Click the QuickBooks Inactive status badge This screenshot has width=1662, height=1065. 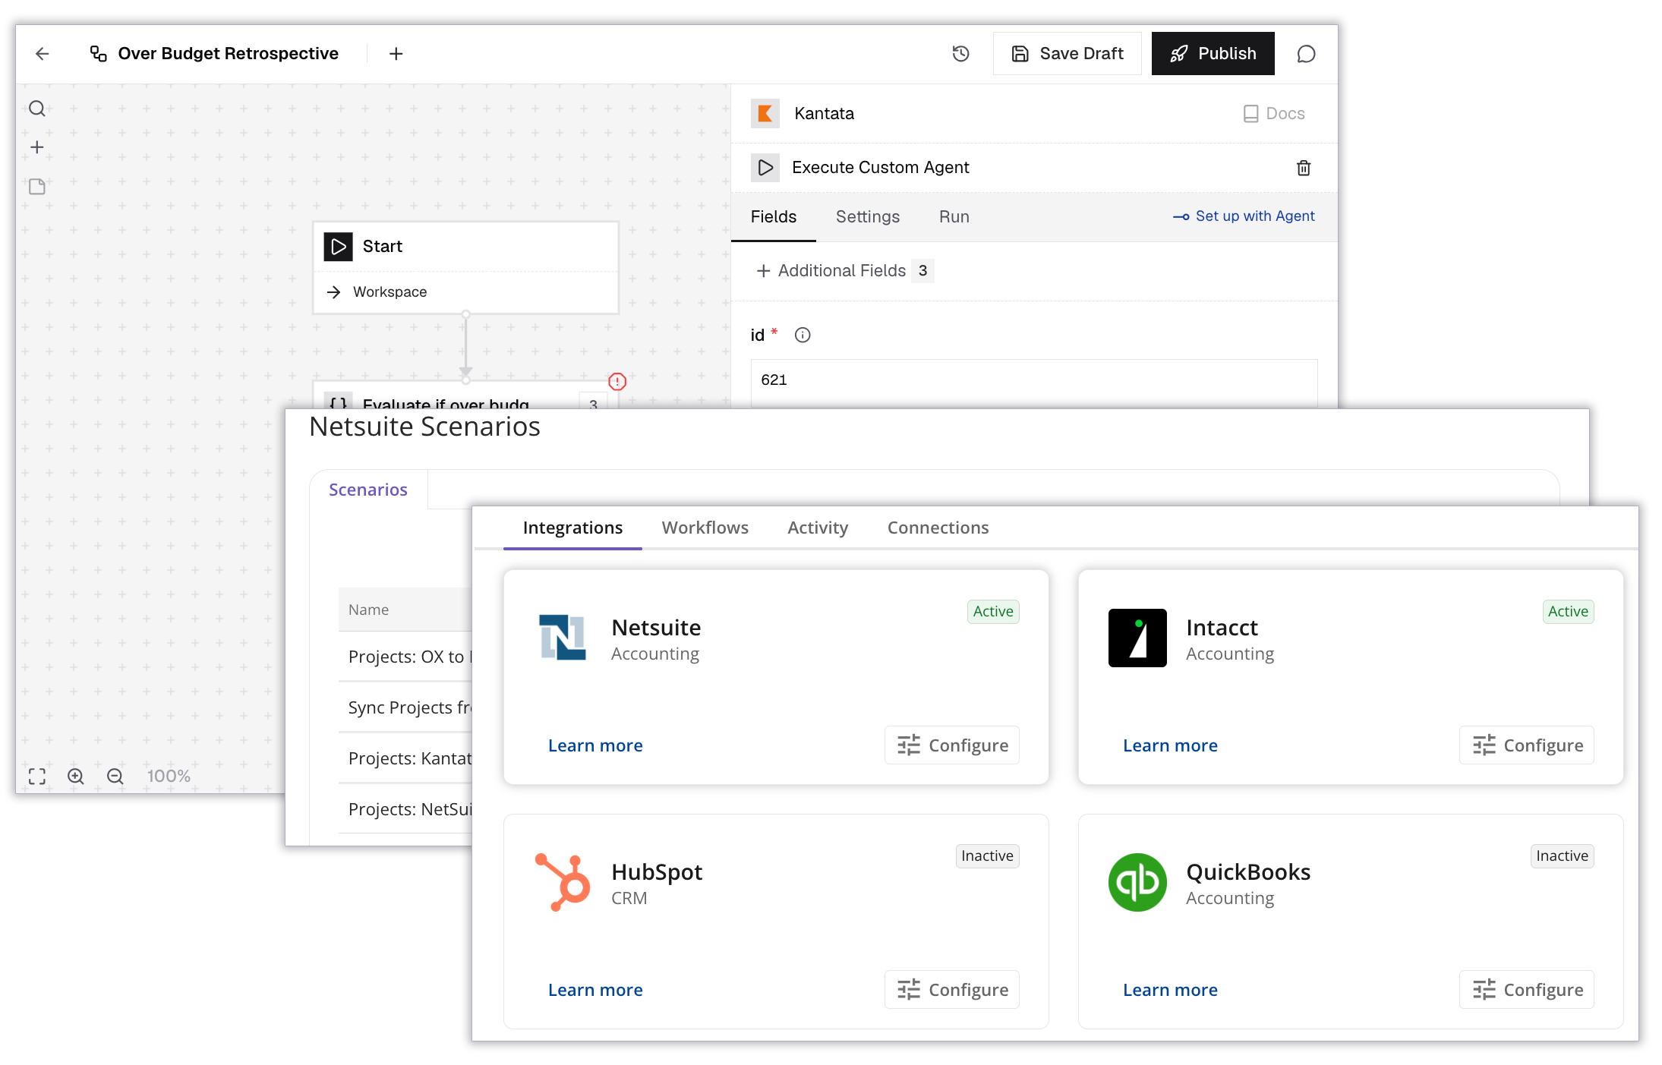[x=1562, y=856]
